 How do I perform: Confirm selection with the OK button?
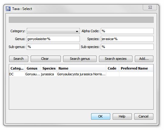point(101,116)
